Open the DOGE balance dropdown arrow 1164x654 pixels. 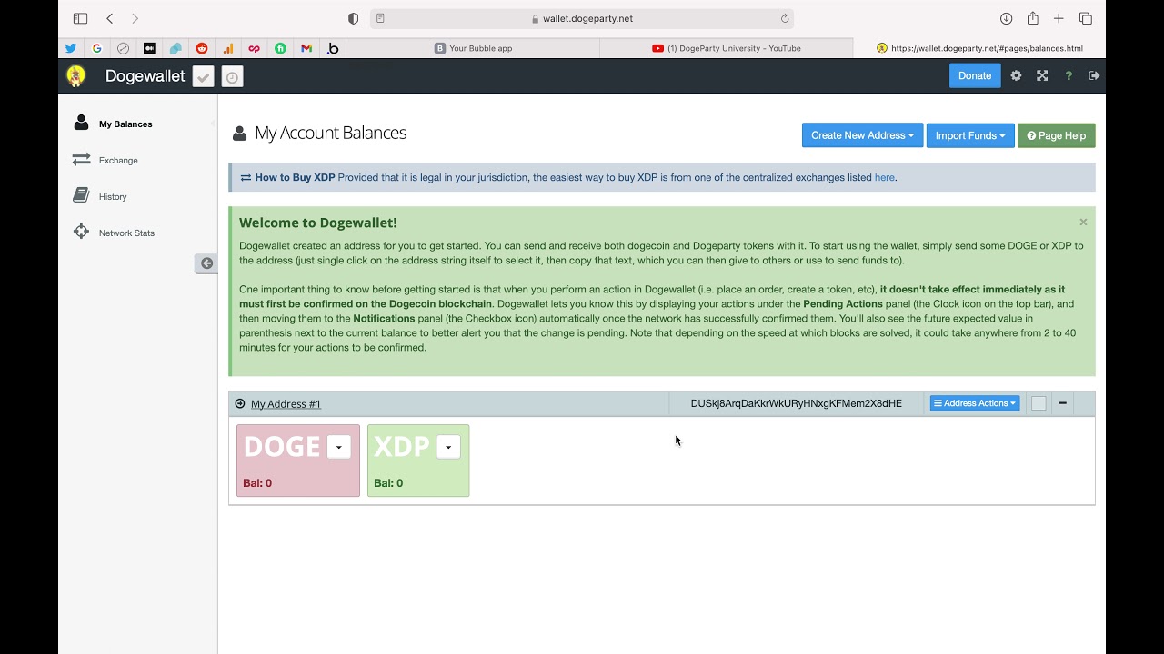tap(339, 447)
